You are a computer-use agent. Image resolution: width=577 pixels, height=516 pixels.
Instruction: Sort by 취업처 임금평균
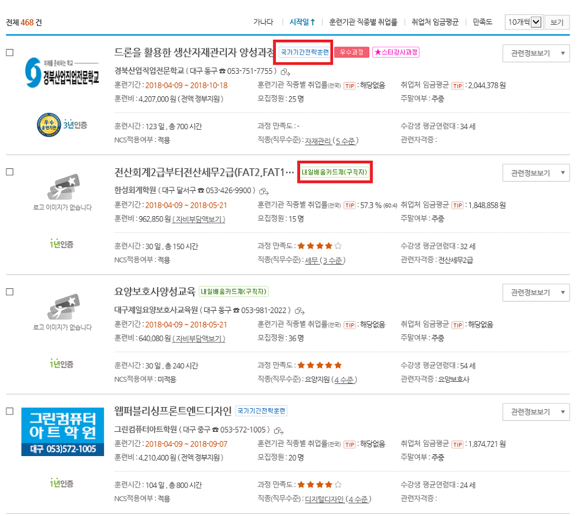click(x=435, y=22)
